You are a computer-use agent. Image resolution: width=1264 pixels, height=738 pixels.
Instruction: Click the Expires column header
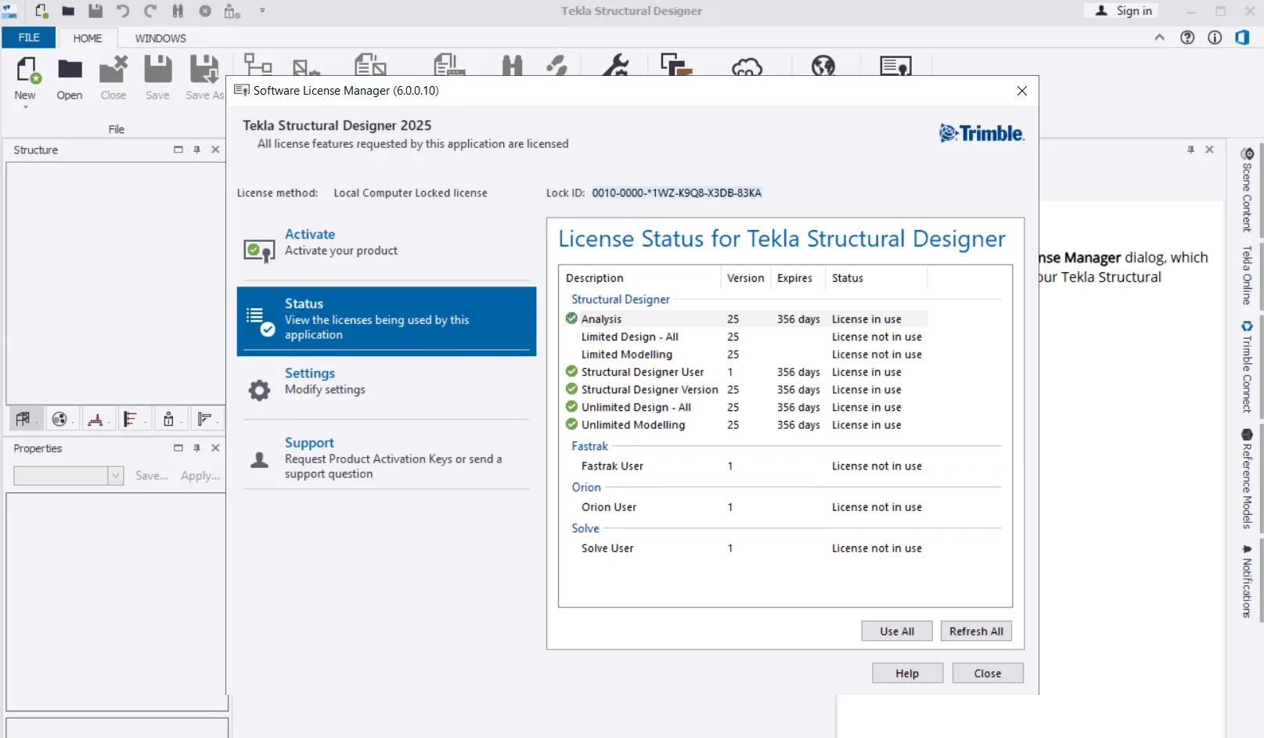point(798,278)
